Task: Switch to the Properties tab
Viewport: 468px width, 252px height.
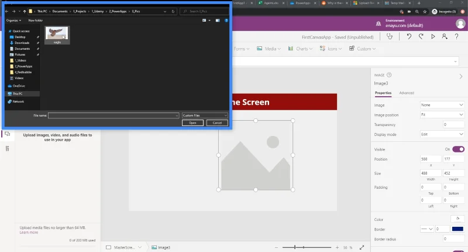Action: 383,93
